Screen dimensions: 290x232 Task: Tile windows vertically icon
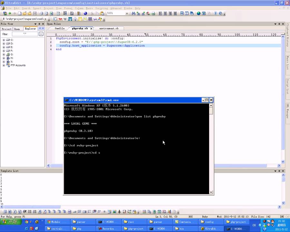(187, 13)
